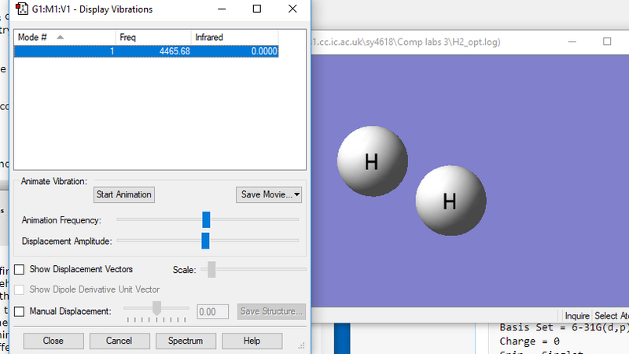Click the Displacement Amplitude slider handle

(x=205, y=241)
